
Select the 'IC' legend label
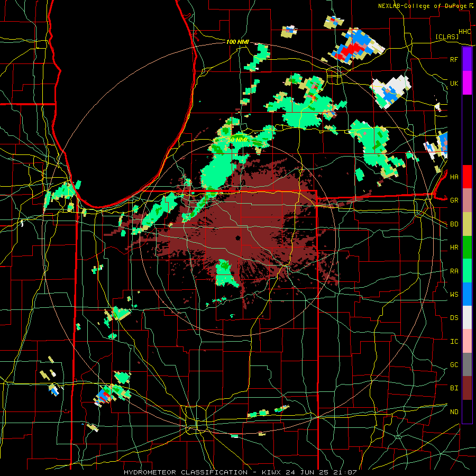(454, 342)
